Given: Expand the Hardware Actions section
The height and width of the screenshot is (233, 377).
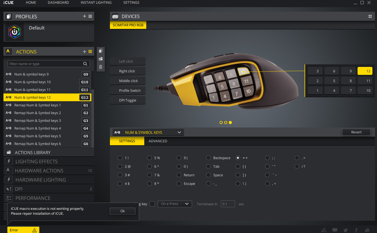Looking at the screenshot, I should (49, 170).
